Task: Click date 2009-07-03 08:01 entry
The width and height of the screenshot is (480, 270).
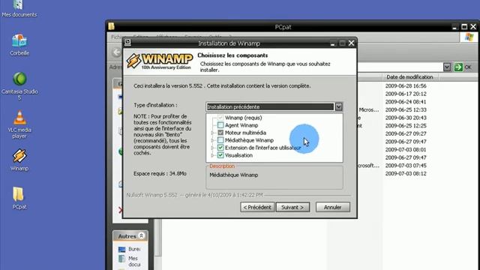Action: click(406, 150)
